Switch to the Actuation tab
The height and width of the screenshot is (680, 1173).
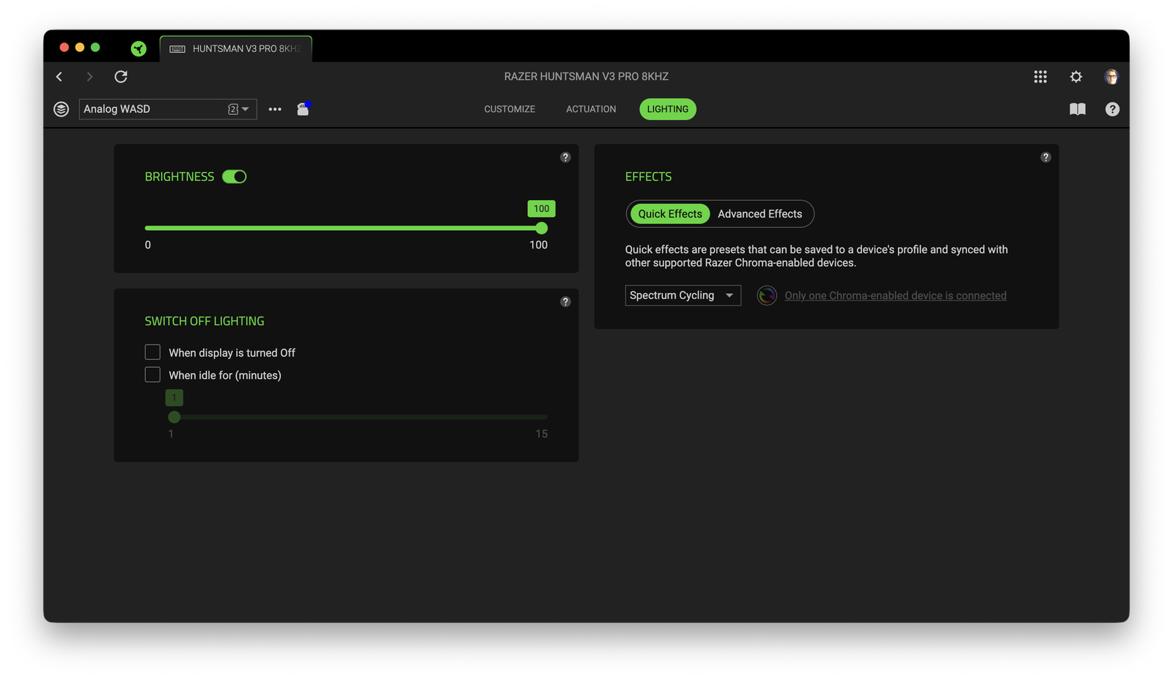point(591,109)
